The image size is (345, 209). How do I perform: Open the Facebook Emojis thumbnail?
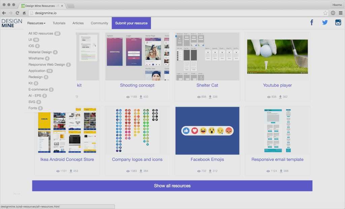[207, 131]
